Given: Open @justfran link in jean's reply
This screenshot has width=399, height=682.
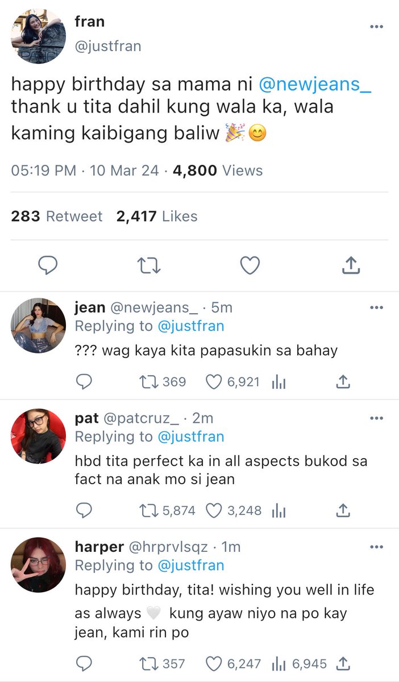Looking at the screenshot, I should coord(190,326).
